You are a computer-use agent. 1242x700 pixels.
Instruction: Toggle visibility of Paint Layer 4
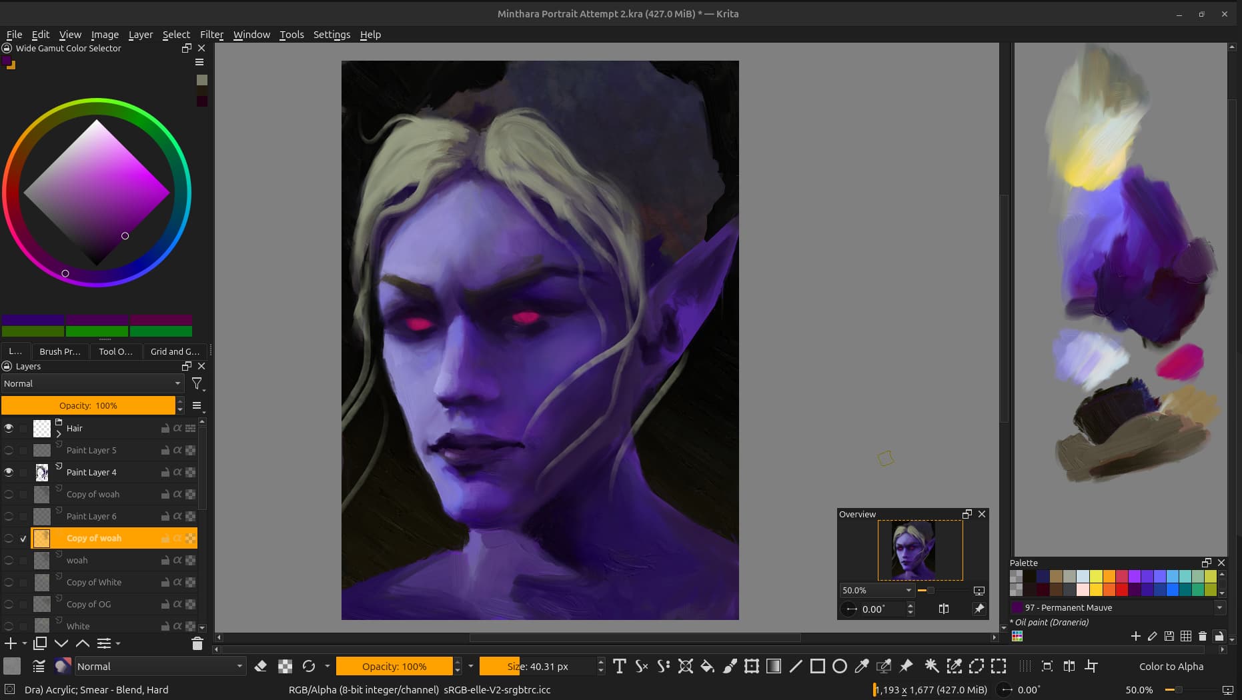(9, 472)
